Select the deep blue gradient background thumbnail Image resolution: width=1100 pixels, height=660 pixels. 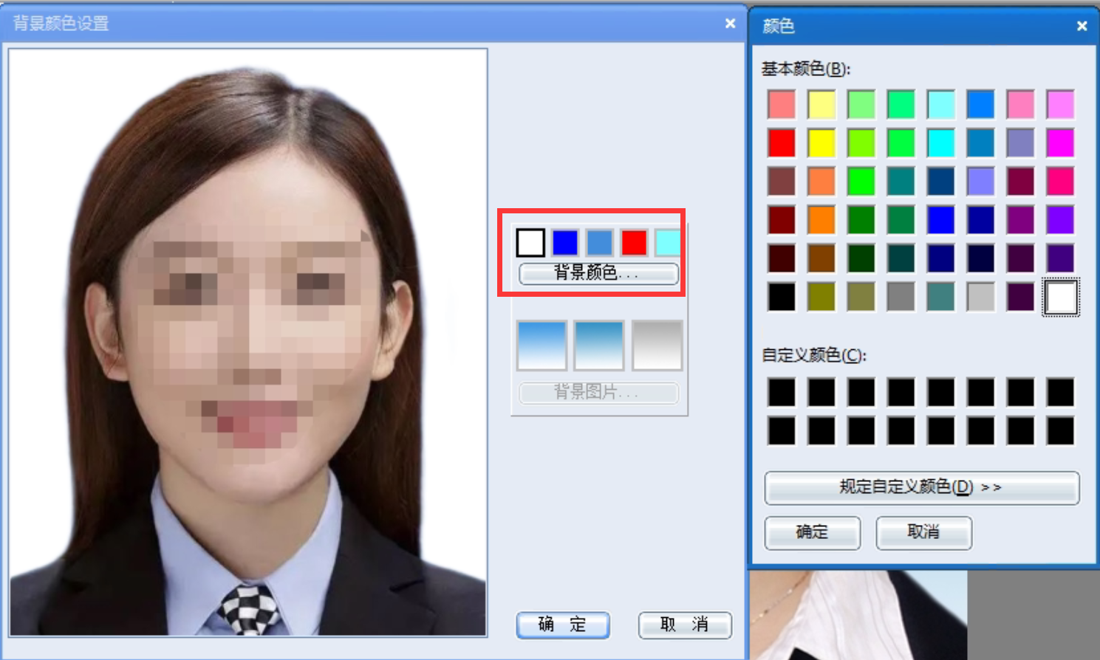(598, 344)
